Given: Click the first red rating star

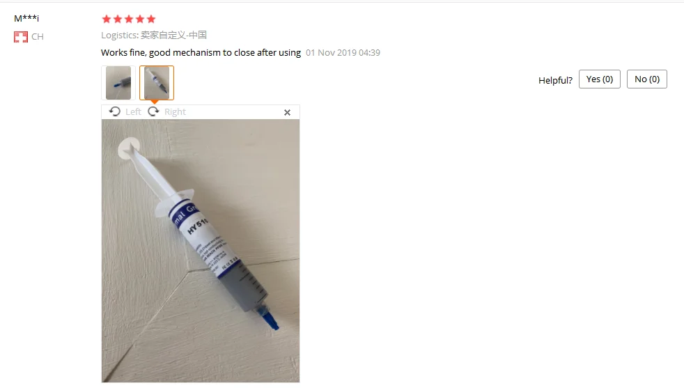Looking at the screenshot, I should [107, 19].
